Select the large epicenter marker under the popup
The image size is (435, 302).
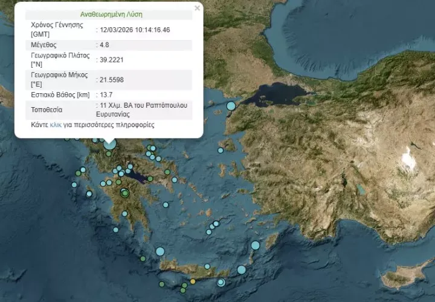pyautogui.click(x=109, y=143)
